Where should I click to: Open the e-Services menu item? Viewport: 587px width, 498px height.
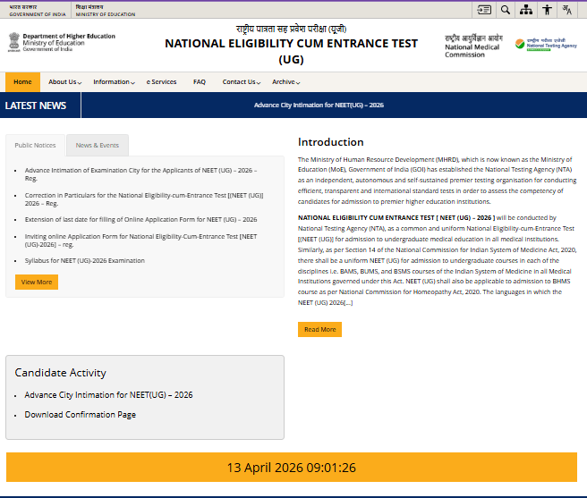click(161, 82)
